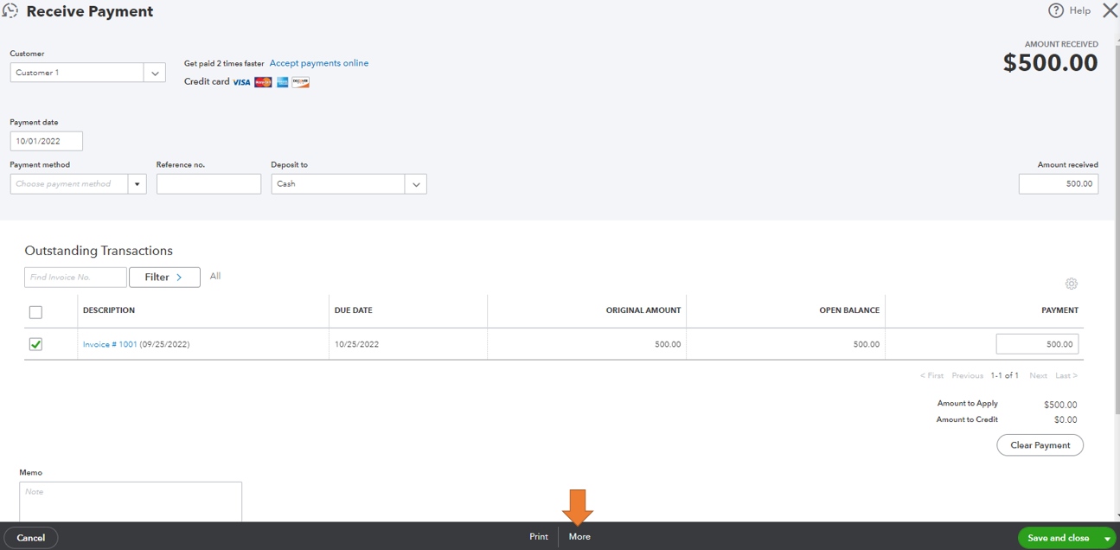Open the Invoice # 1001 link
This screenshot has width=1120, height=550.
[110, 344]
